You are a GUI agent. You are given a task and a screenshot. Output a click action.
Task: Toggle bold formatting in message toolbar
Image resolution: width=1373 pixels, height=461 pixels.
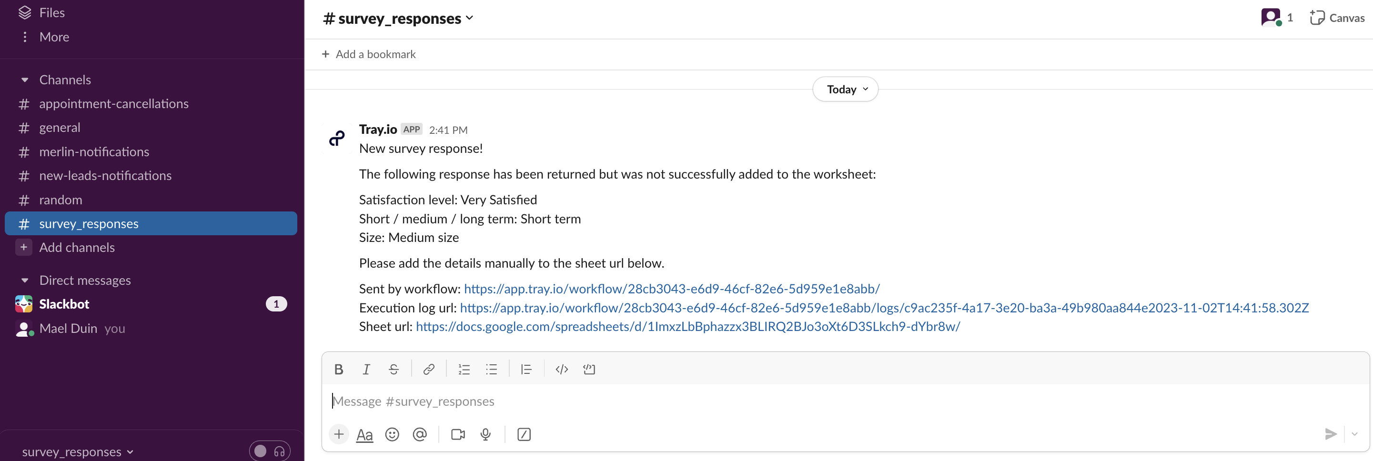(339, 369)
